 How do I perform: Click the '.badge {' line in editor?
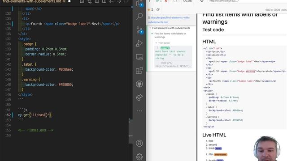point(29,44)
